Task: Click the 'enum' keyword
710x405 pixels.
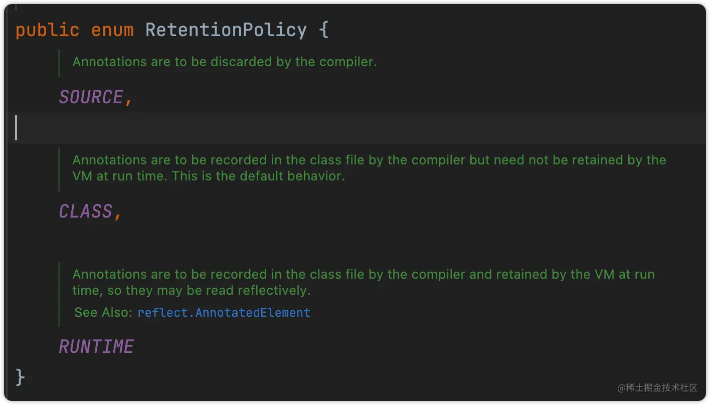Action: [x=112, y=30]
